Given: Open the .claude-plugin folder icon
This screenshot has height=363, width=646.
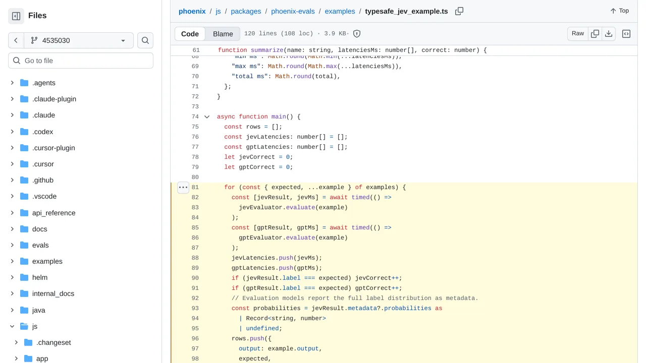Looking at the screenshot, I should pos(24,99).
